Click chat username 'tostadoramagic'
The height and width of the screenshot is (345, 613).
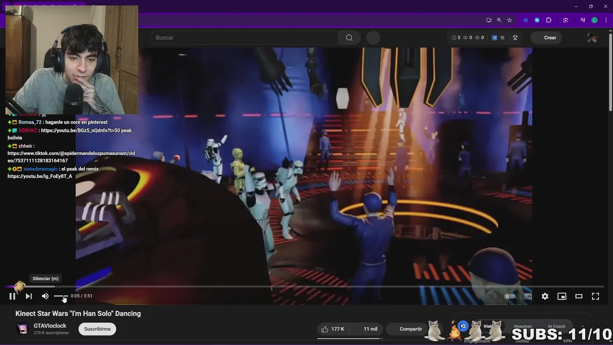(x=40, y=169)
